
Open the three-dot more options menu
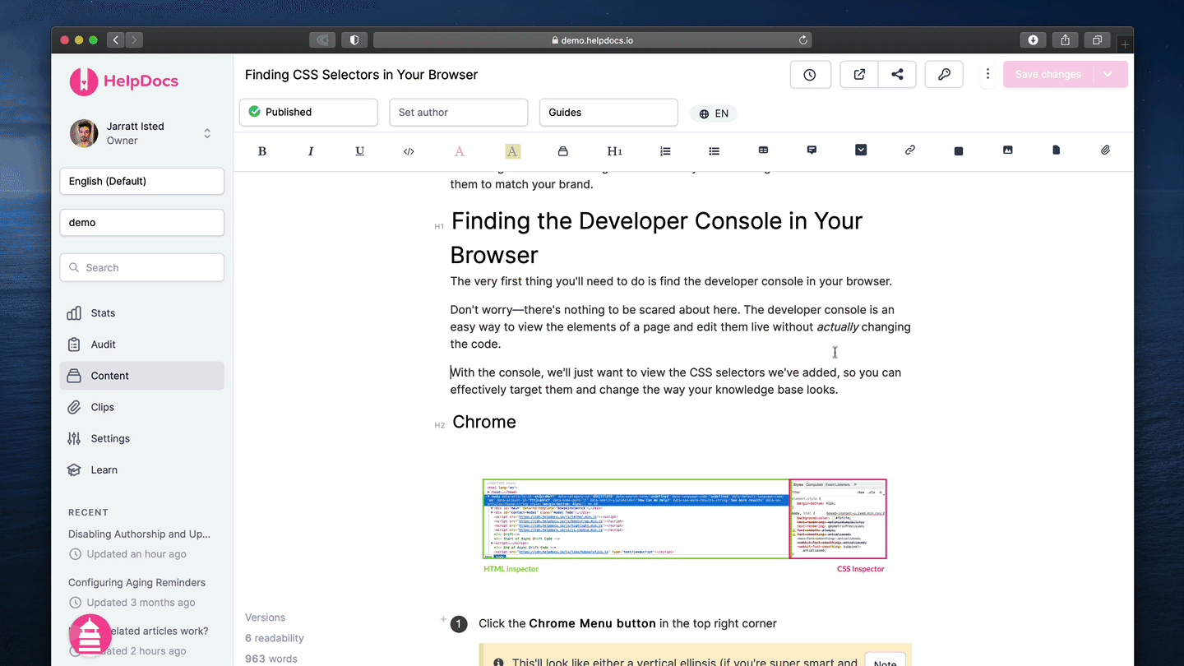[x=987, y=74]
